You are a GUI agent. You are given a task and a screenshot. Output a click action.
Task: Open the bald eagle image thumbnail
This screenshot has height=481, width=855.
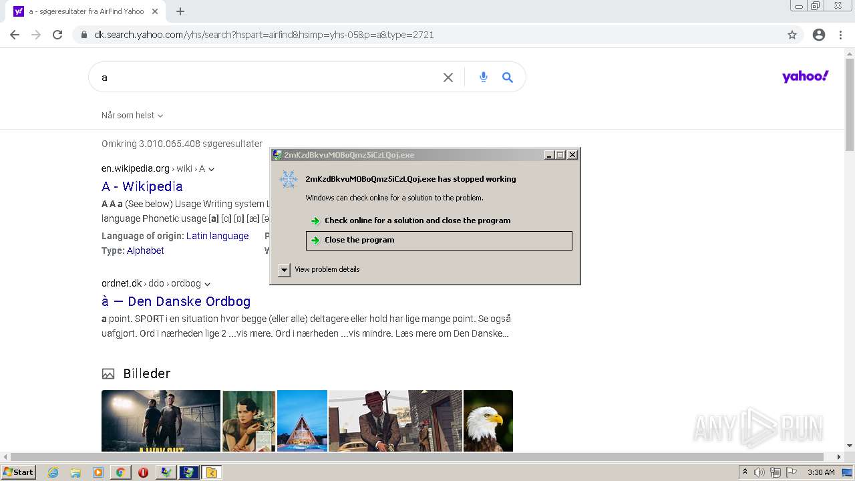coord(488,421)
